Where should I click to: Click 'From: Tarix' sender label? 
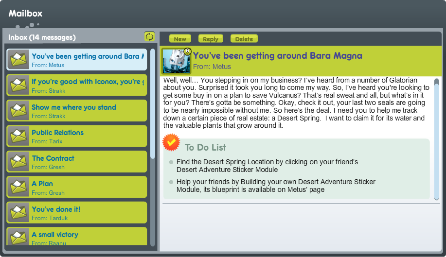pyautogui.click(x=47, y=141)
